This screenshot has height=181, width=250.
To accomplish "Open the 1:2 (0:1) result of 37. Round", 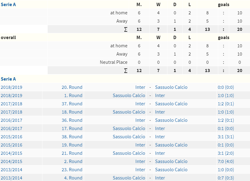I will (226, 104).
